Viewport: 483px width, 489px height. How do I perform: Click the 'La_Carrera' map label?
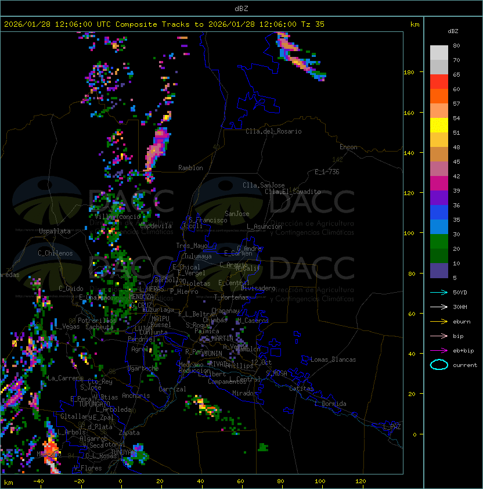pyautogui.click(x=65, y=378)
